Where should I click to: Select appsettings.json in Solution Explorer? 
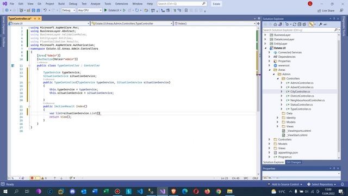click(288, 152)
